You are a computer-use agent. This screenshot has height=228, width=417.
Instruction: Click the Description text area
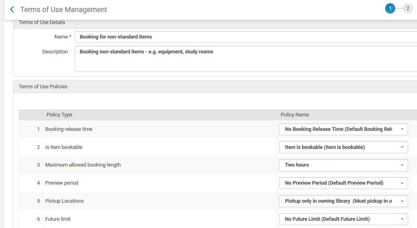pos(245,59)
